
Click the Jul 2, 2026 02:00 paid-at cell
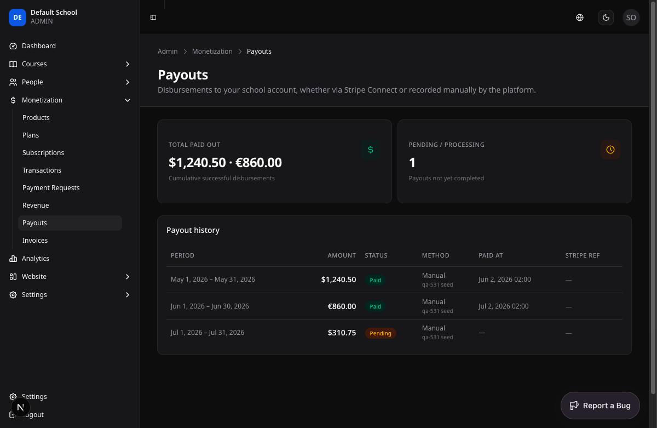coord(503,306)
